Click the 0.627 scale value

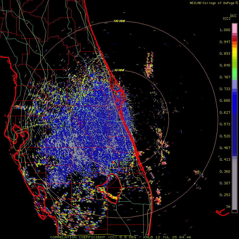[x=225, y=113]
